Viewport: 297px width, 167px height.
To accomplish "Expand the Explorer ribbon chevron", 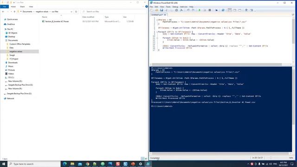I will (x=143, y=6).
